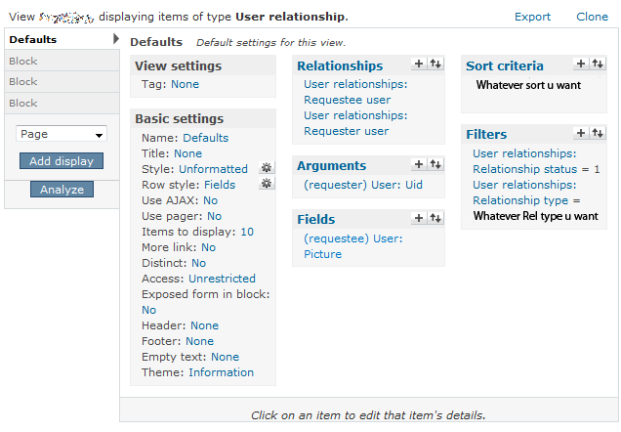Open Row style settings gear icon
This screenshot has width=621, height=432.
tap(267, 184)
